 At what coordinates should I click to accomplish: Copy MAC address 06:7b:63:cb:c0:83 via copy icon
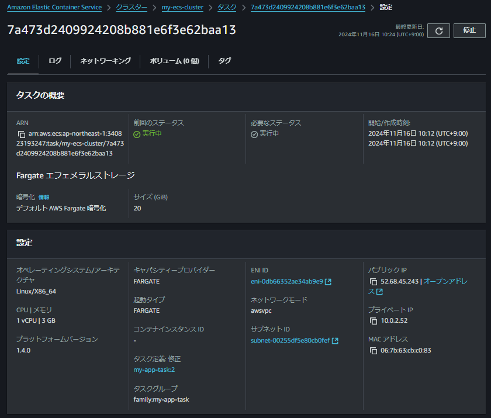pyautogui.click(x=374, y=351)
